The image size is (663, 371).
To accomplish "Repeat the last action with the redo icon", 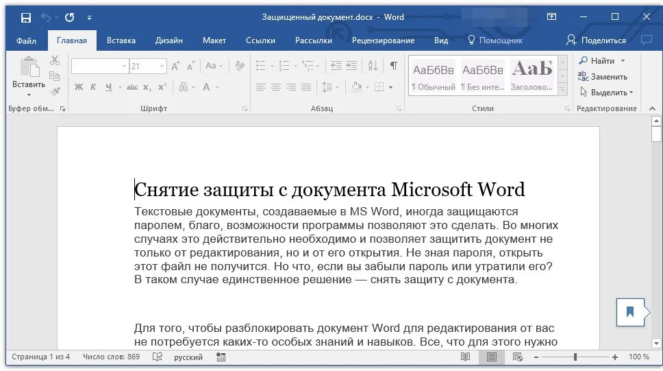I will (69, 17).
